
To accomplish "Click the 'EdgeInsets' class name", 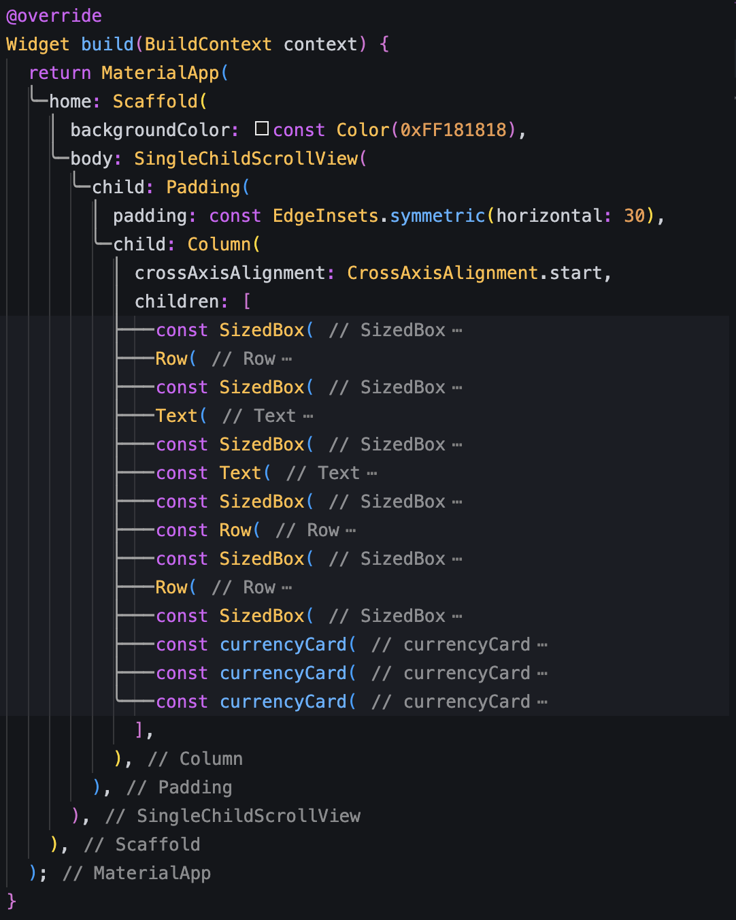I will click(x=325, y=216).
